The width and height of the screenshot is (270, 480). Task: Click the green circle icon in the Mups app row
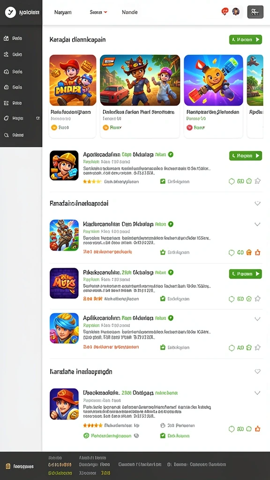[232, 299]
